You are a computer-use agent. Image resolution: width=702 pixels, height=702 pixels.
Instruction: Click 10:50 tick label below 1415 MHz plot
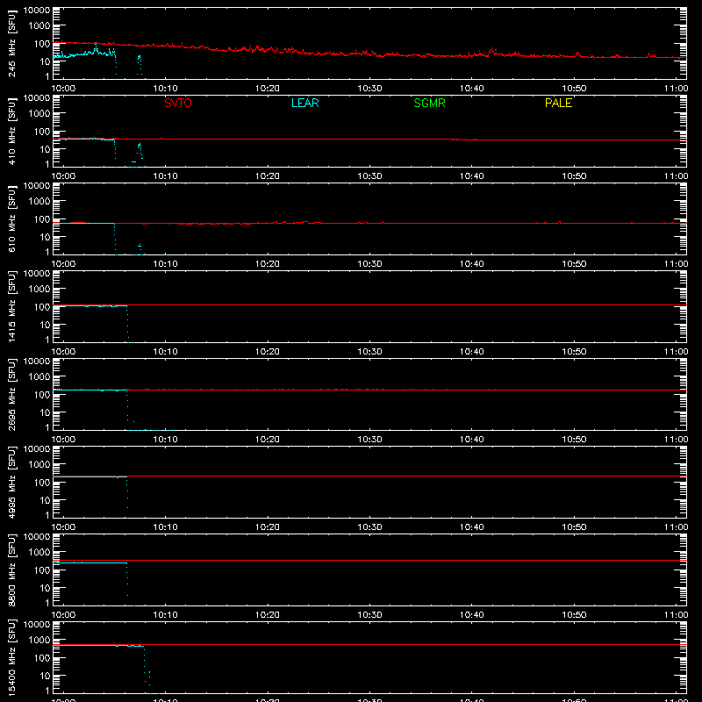tap(574, 352)
